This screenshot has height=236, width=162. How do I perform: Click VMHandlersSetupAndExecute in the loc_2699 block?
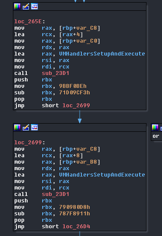tap(102, 175)
